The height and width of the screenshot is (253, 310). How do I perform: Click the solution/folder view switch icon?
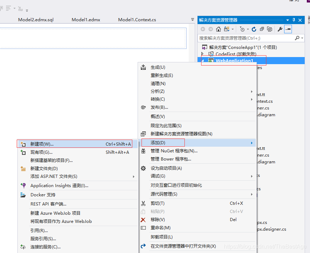(x=227, y=29)
